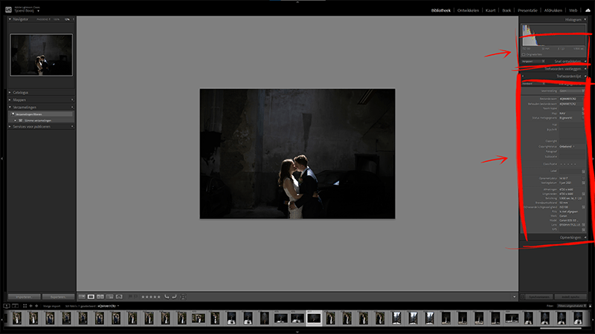The height and width of the screenshot is (334, 595).
Task: Switch to Grid view in the toolbar
Action: (x=82, y=297)
